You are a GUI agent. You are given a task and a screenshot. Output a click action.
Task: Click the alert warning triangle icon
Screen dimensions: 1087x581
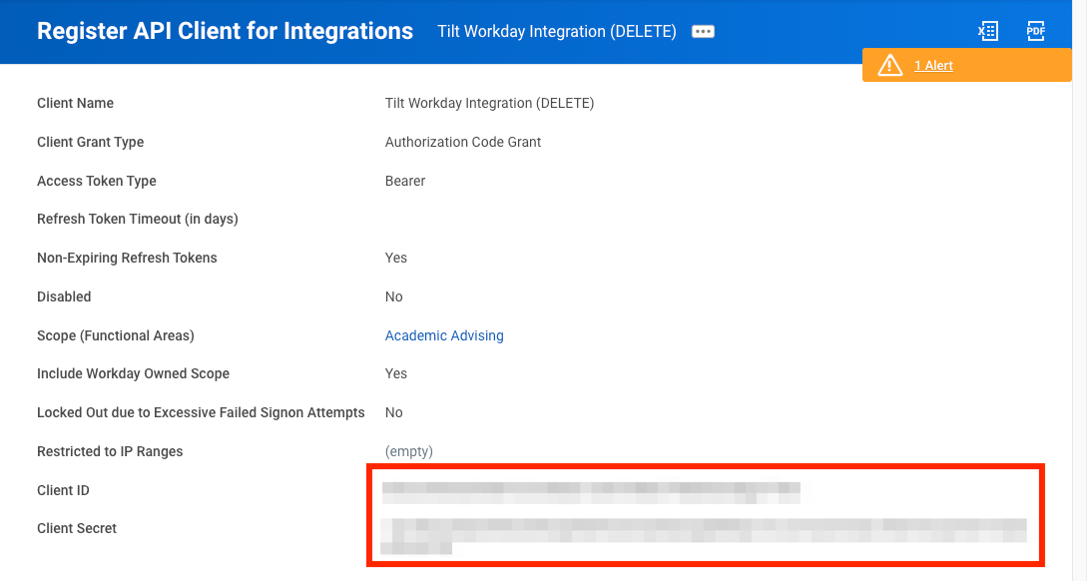pyautogui.click(x=890, y=65)
